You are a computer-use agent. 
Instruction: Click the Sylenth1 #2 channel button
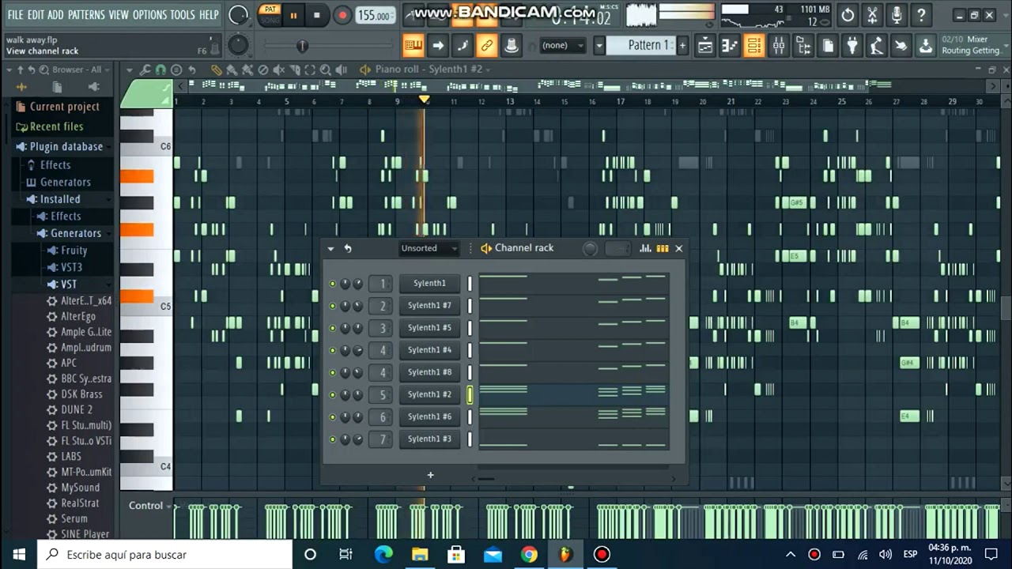tap(429, 394)
